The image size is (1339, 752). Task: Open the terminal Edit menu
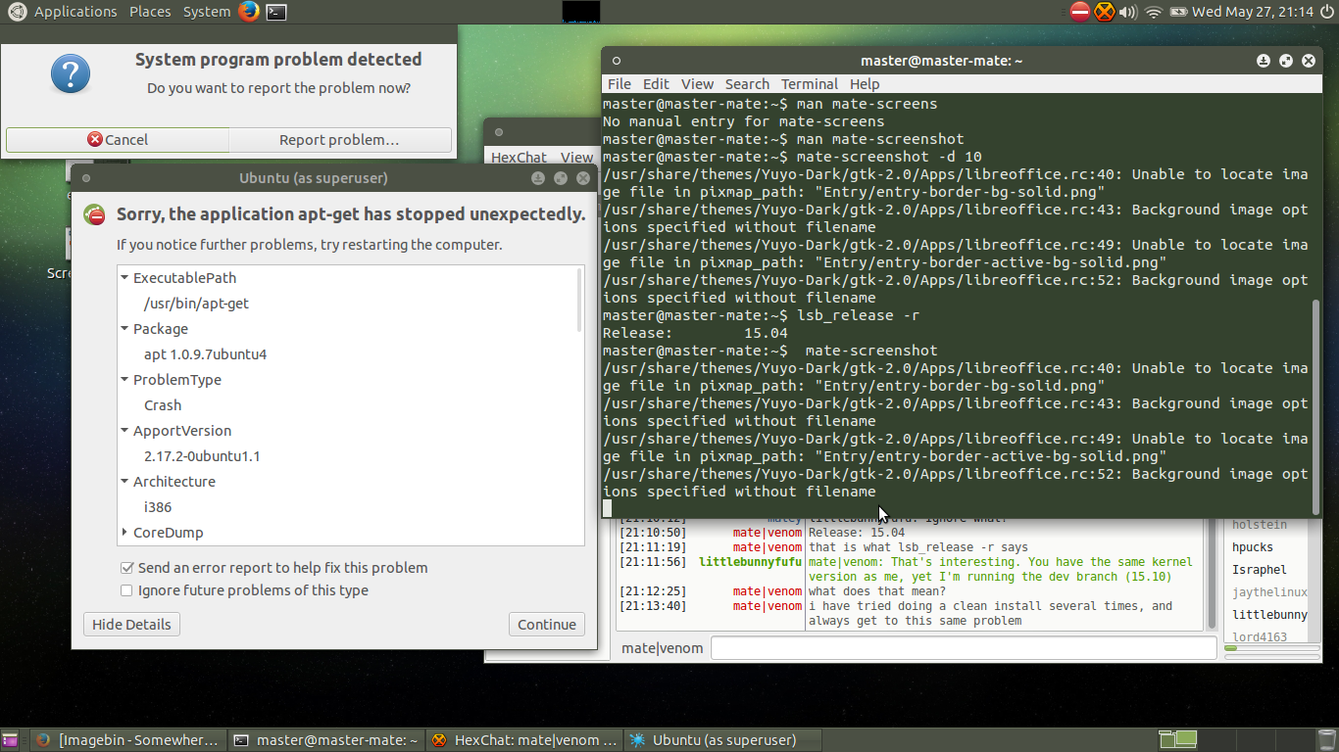[x=656, y=84]
